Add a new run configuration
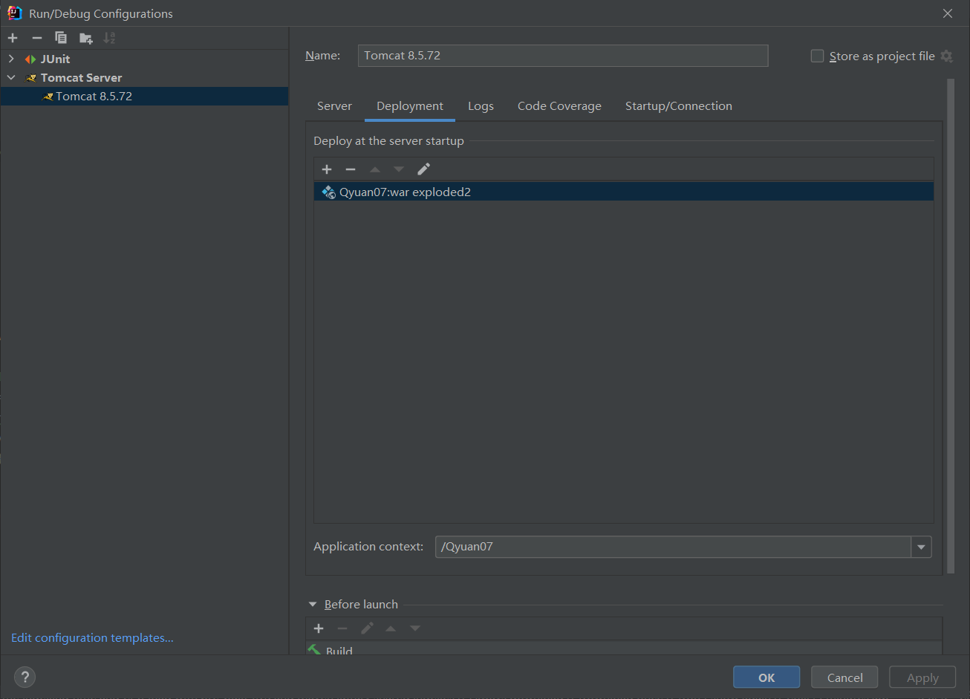The width and height of the screenshot is (970, 699). point(13,38)
